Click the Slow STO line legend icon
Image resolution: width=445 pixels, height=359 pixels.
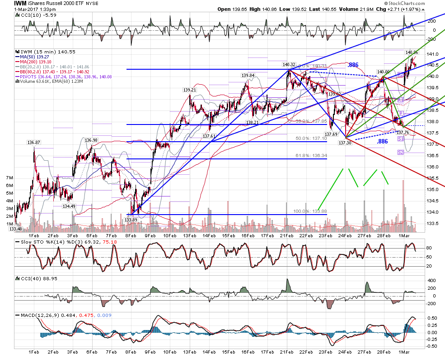tap(18, 242)
